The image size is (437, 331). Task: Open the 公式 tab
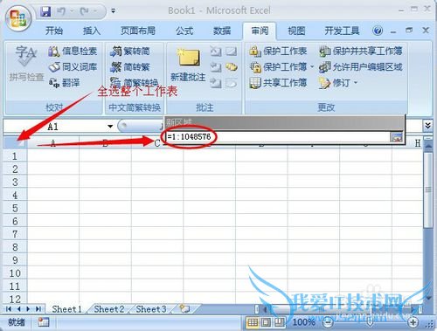click(x=184, y=31)
